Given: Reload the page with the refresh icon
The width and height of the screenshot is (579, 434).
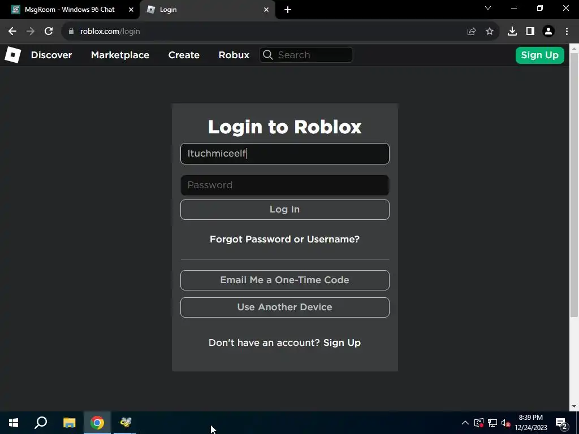Looking at the screenshot, I should point(49,32).
